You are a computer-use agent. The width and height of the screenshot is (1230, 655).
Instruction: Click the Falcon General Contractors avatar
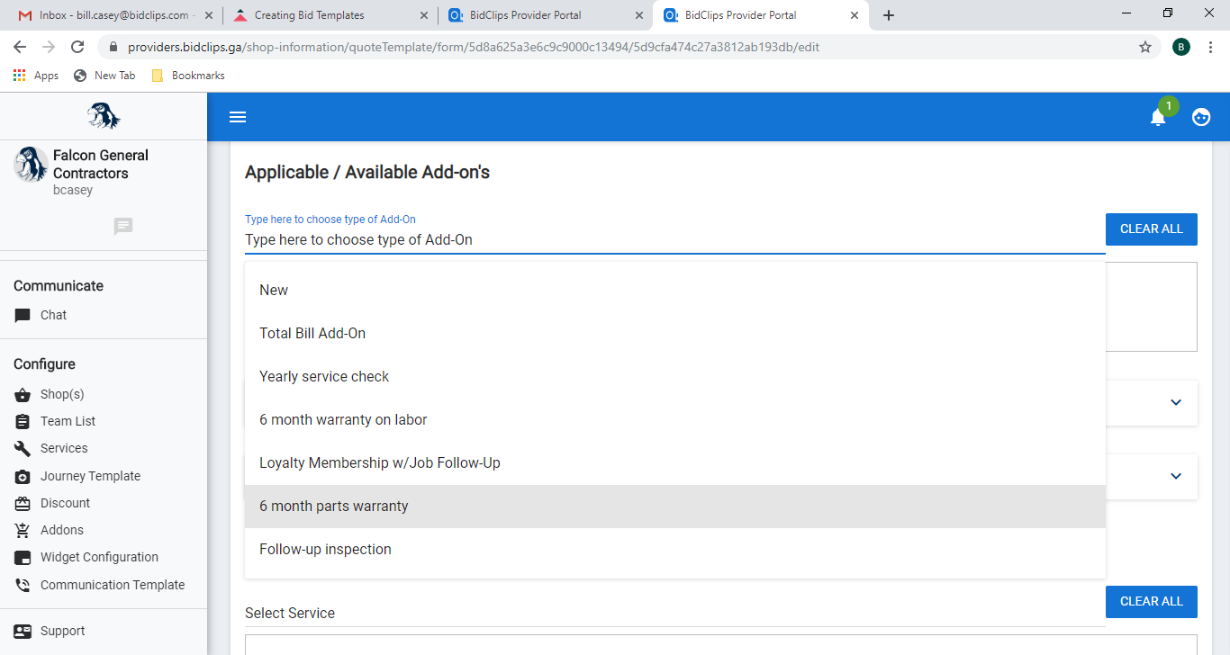coord(31,165)
